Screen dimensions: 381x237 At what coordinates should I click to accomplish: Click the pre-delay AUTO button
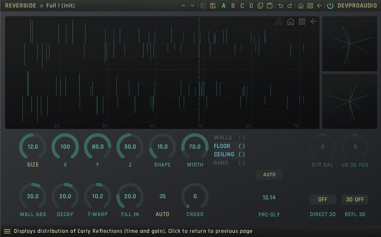269,174
